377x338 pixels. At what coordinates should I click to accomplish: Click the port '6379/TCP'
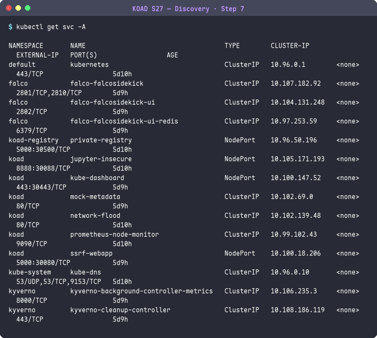(x=32, y=131)
